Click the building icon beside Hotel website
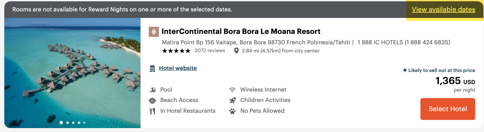Image resolution: width=484 pixels, height=132 pixels. point(152,68)
